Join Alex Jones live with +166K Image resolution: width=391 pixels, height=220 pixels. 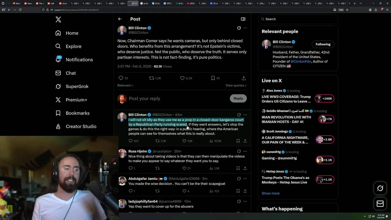[x=324, y=98]
